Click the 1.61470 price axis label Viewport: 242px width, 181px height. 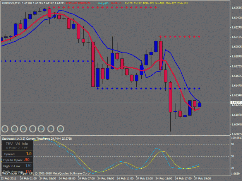click(237, 86)
